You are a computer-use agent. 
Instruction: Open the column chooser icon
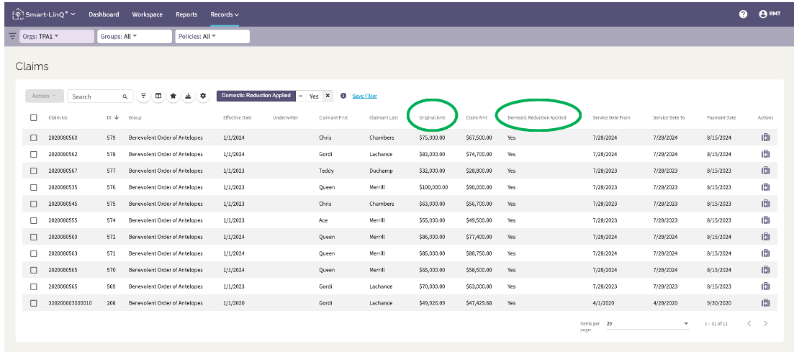click(158, 96)
